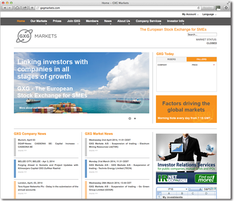Open the Our Markets menu dropdown

(39, 21)
